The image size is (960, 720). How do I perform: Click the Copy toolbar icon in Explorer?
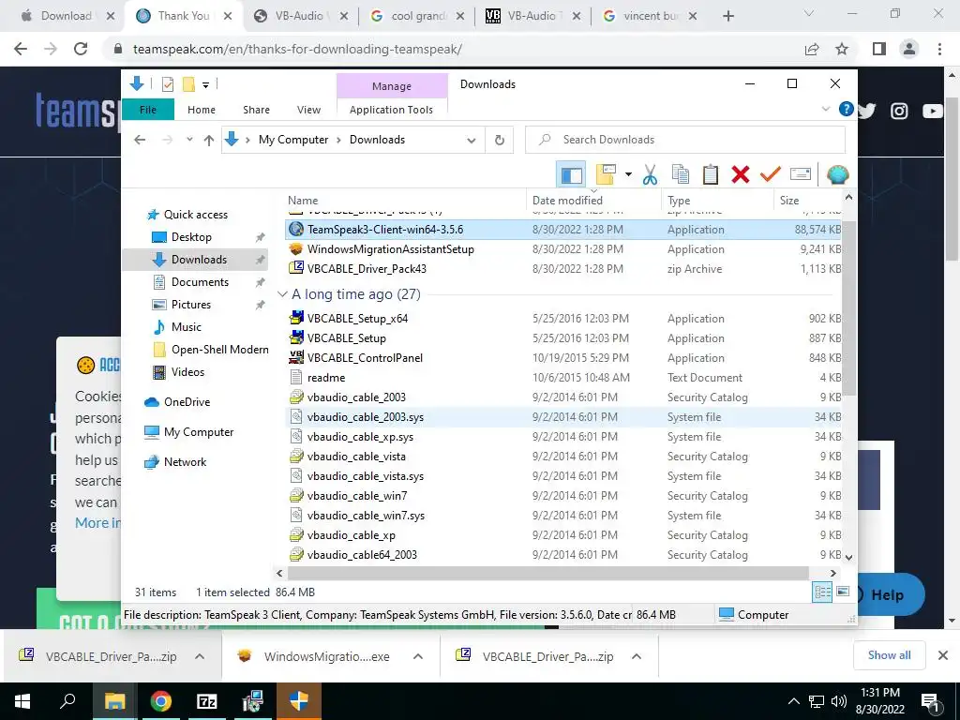point(681,174)
